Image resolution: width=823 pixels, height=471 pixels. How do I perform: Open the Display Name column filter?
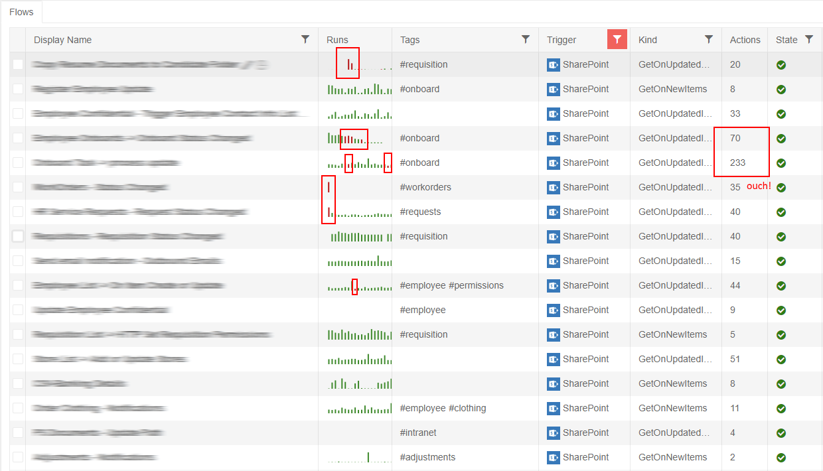pyautogui.click(x=305, y=40)
